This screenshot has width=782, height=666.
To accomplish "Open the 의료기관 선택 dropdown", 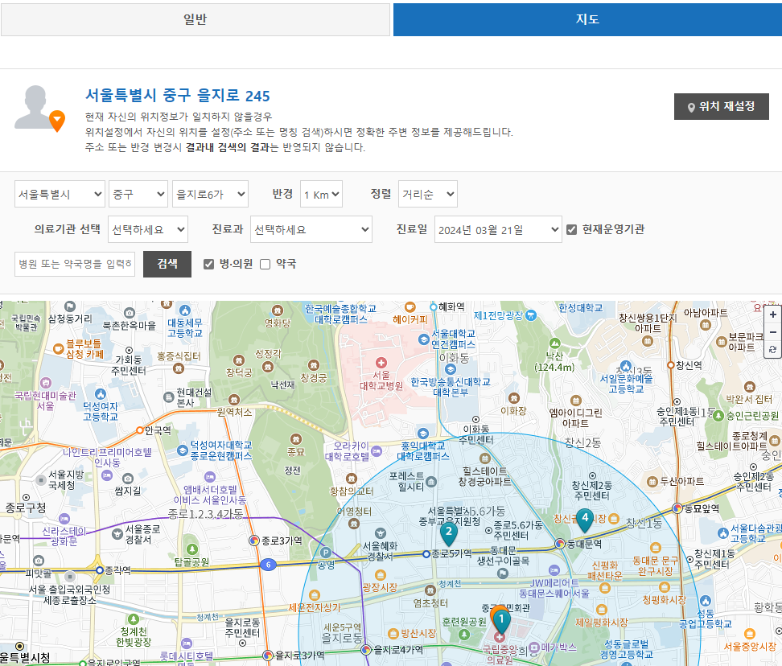I will click(x=147, y=229).
